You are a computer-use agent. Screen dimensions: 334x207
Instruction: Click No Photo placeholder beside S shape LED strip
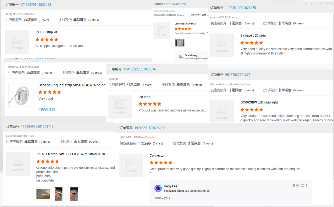tap(222, 45)
